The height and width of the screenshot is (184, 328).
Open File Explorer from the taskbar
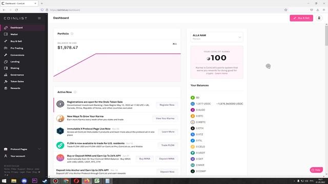click(x=14, y=181)
